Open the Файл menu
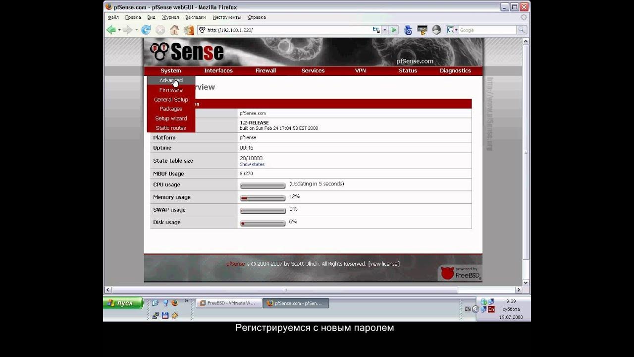The image size is (634, 357). 113,17
